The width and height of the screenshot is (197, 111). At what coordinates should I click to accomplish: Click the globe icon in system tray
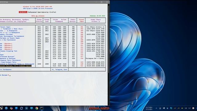pyautogui.click(x=171, y=108)
